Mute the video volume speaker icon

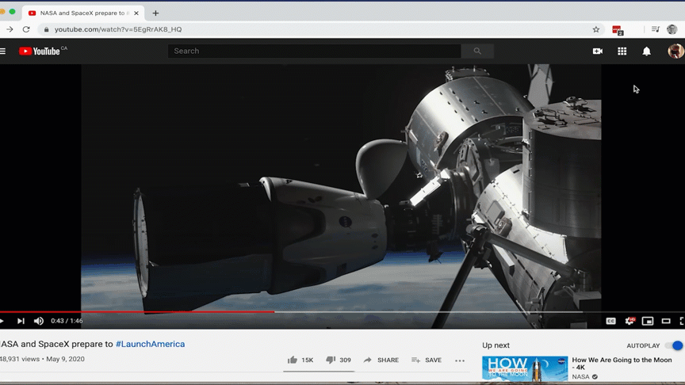[38, 321]
